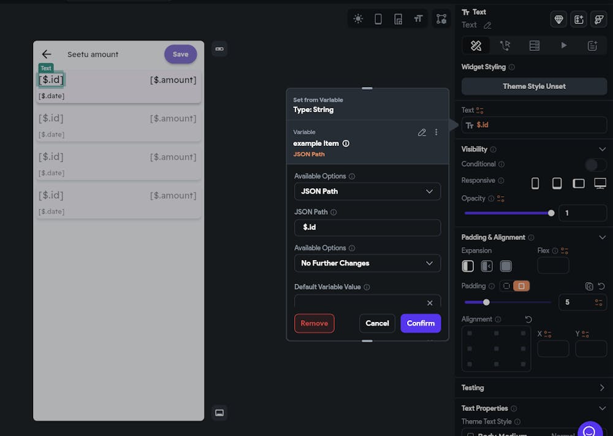Screen dimensions: 613x436
Task: Open the theme widget icon top right
Action: (598, 19)
